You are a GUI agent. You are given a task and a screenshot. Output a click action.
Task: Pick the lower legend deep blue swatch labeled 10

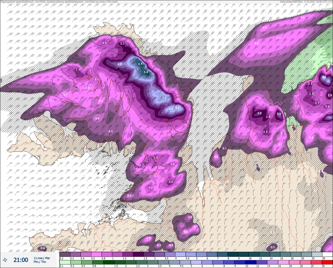point(251,262)
